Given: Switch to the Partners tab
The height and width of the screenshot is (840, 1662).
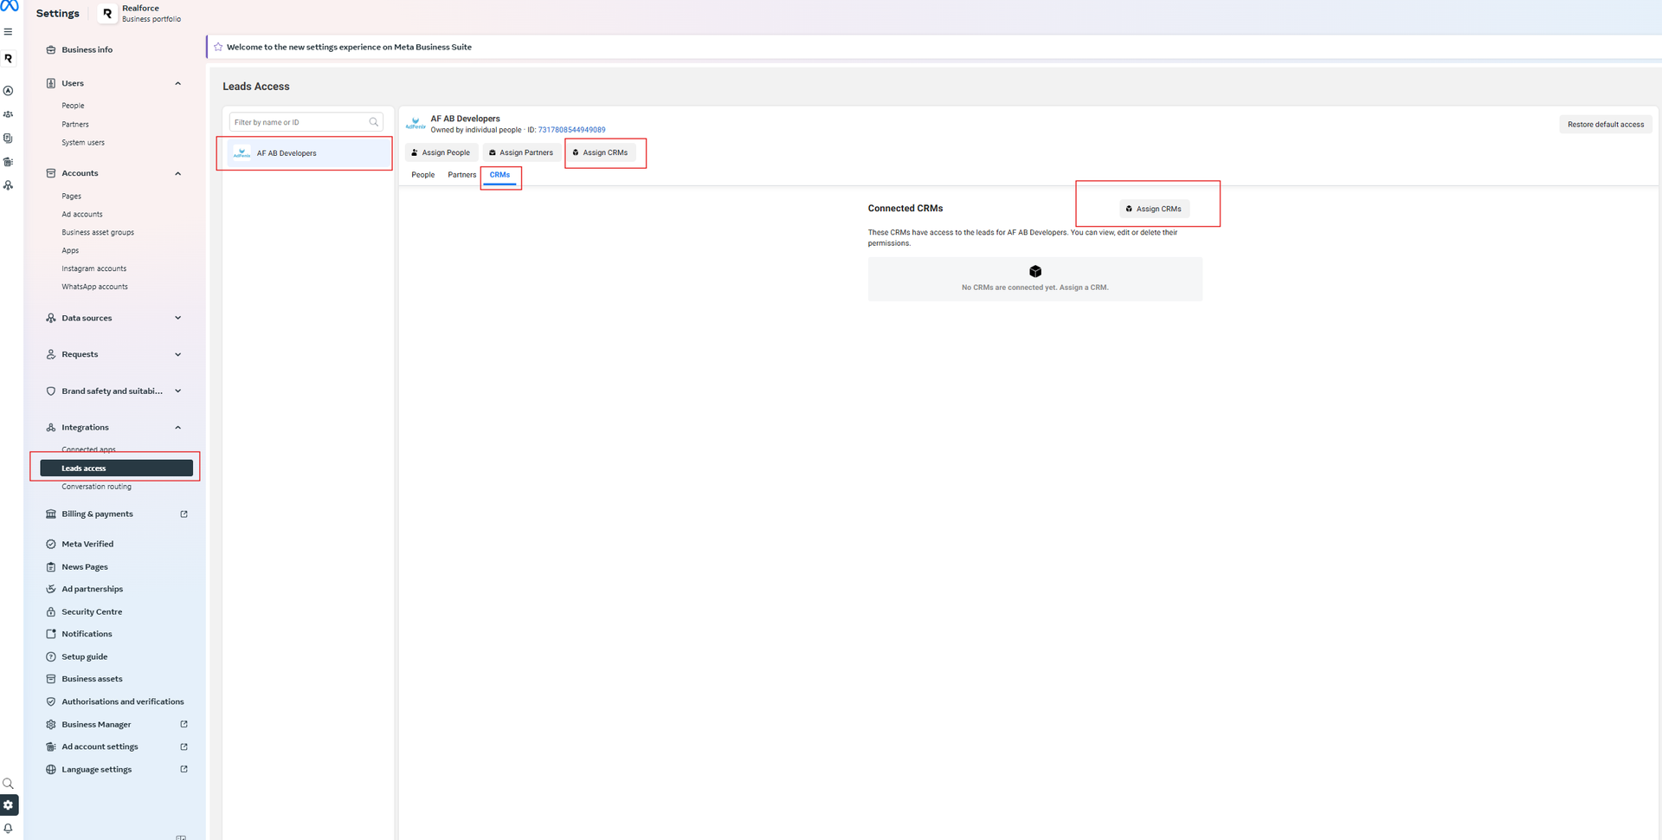Looking at the screenshot, I should [x=462, y=175].
